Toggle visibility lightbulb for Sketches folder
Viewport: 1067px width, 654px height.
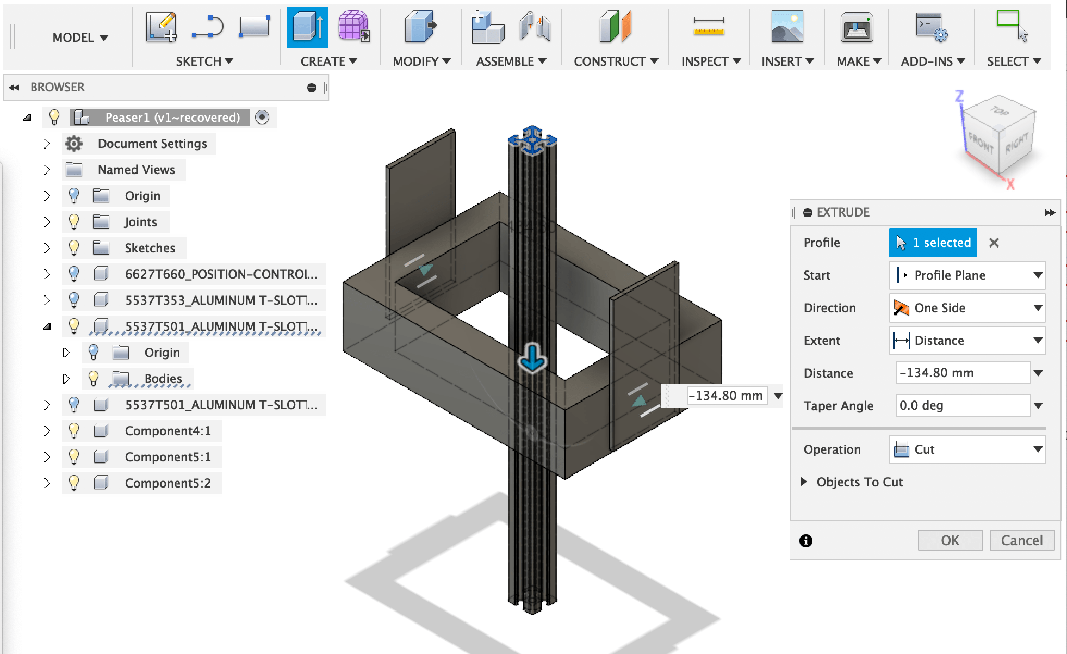(74, 248)
